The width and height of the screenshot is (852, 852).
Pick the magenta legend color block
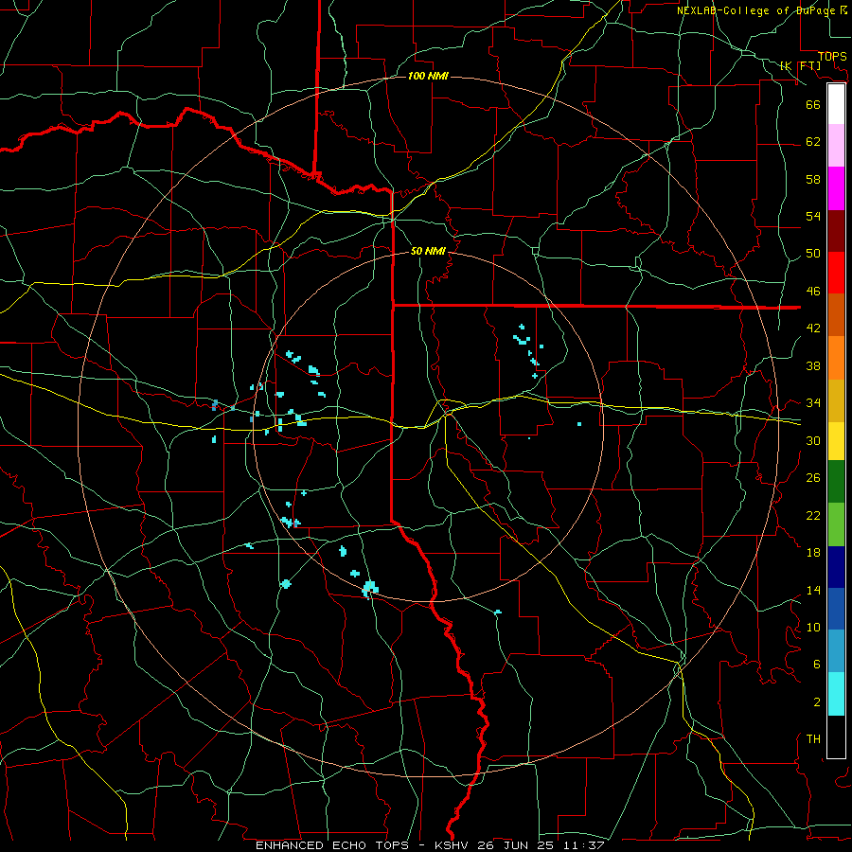click(x=836, y=188)
